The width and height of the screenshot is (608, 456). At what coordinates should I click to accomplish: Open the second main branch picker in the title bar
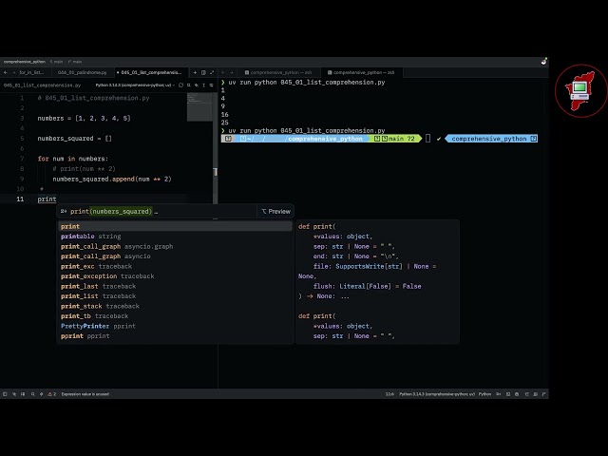pos(75,61)
